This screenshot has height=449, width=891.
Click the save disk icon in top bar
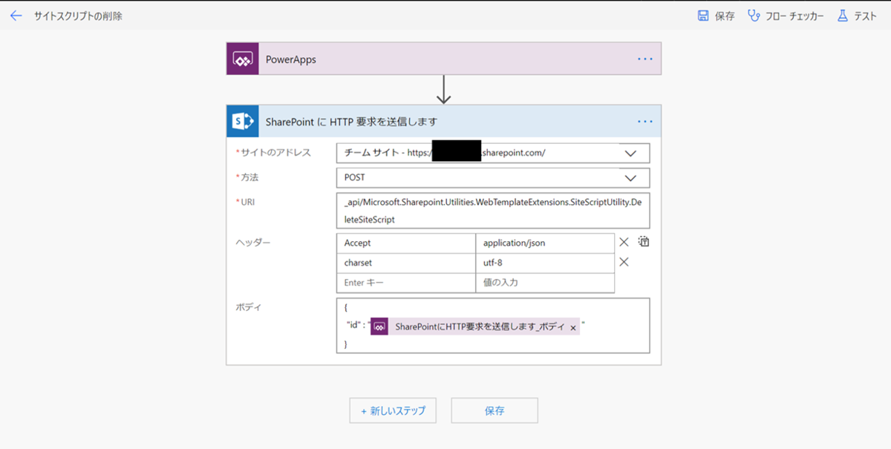703,16
